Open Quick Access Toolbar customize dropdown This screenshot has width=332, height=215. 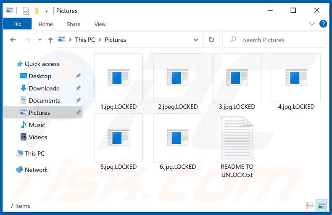46,11
